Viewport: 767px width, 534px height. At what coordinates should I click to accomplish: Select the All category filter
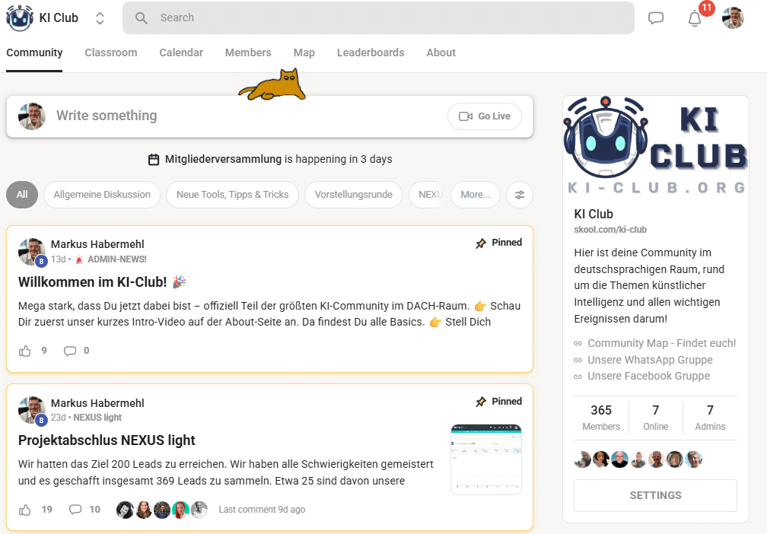22,195
